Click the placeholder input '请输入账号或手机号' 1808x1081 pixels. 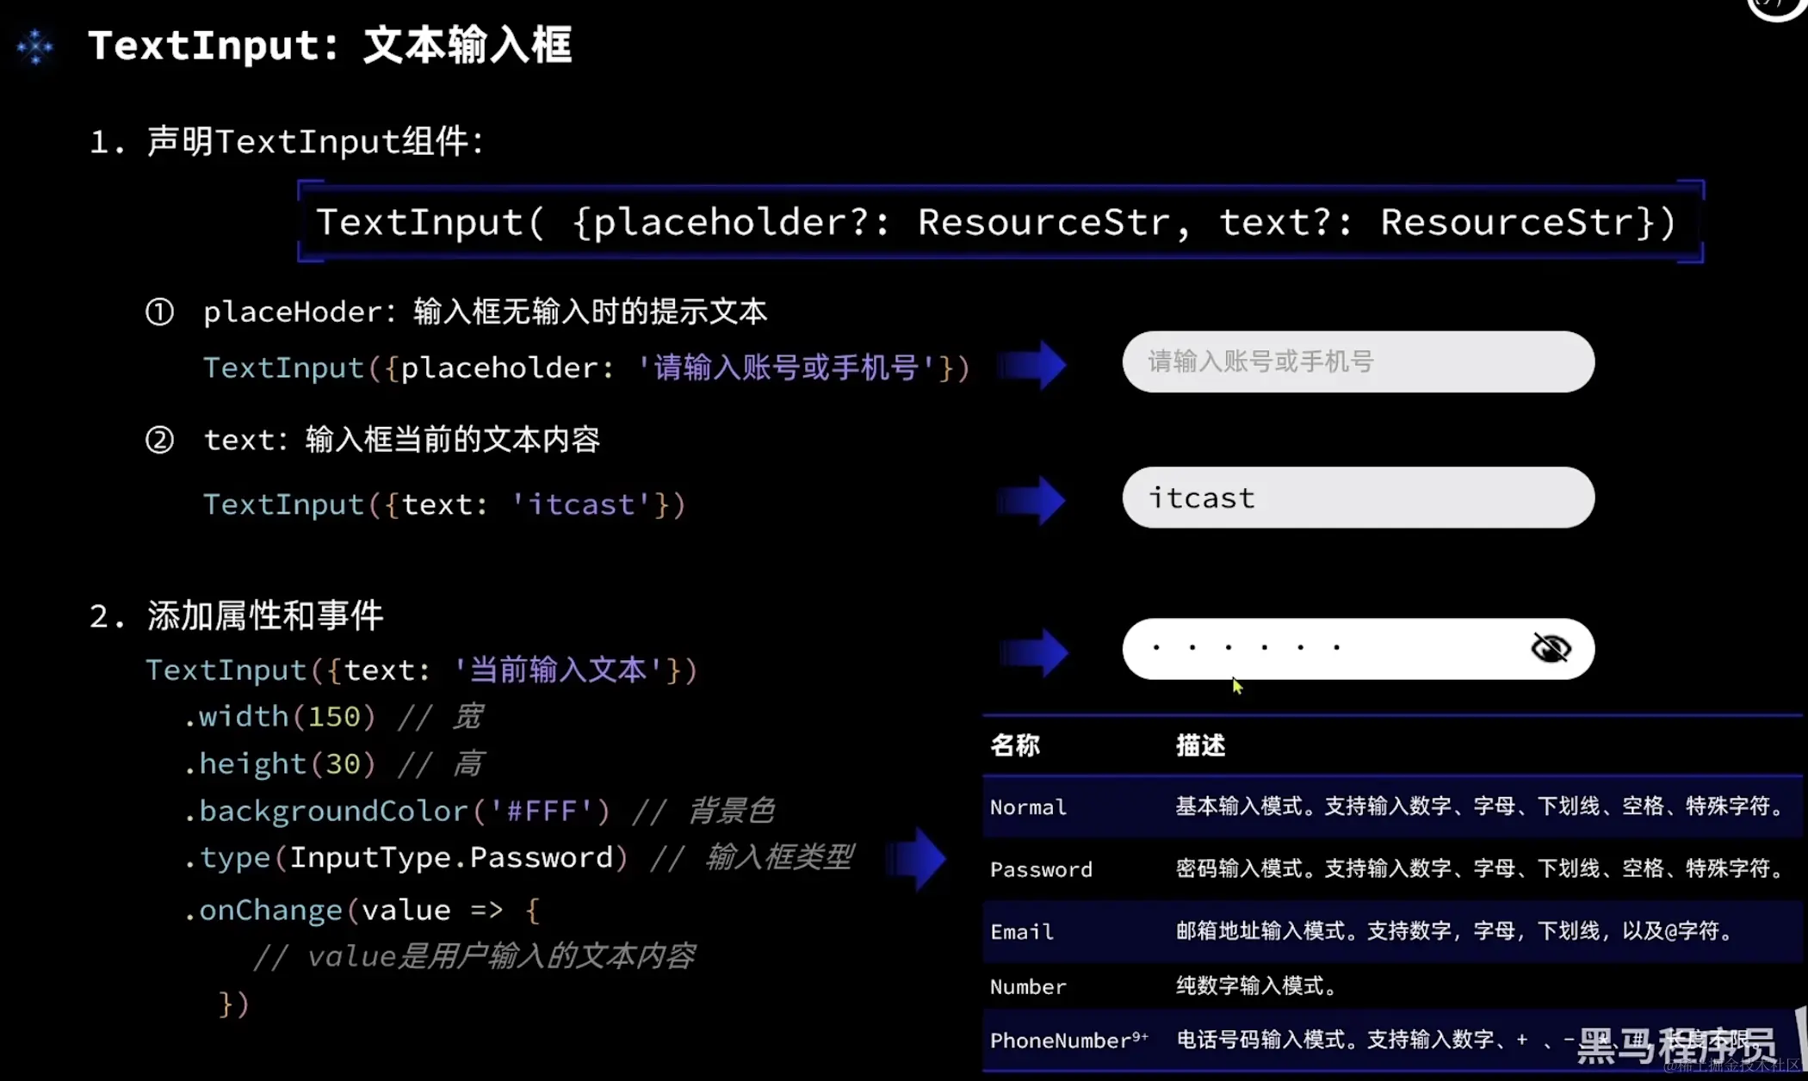pyautogui.click(x=1357, y=361)
